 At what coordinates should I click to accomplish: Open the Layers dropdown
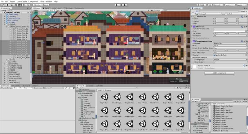pyautogui.click(x=229, y=5)
